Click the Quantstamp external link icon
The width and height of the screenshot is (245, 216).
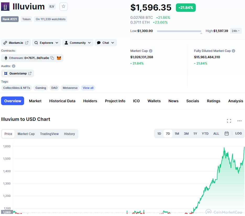(x=30, y=73)
